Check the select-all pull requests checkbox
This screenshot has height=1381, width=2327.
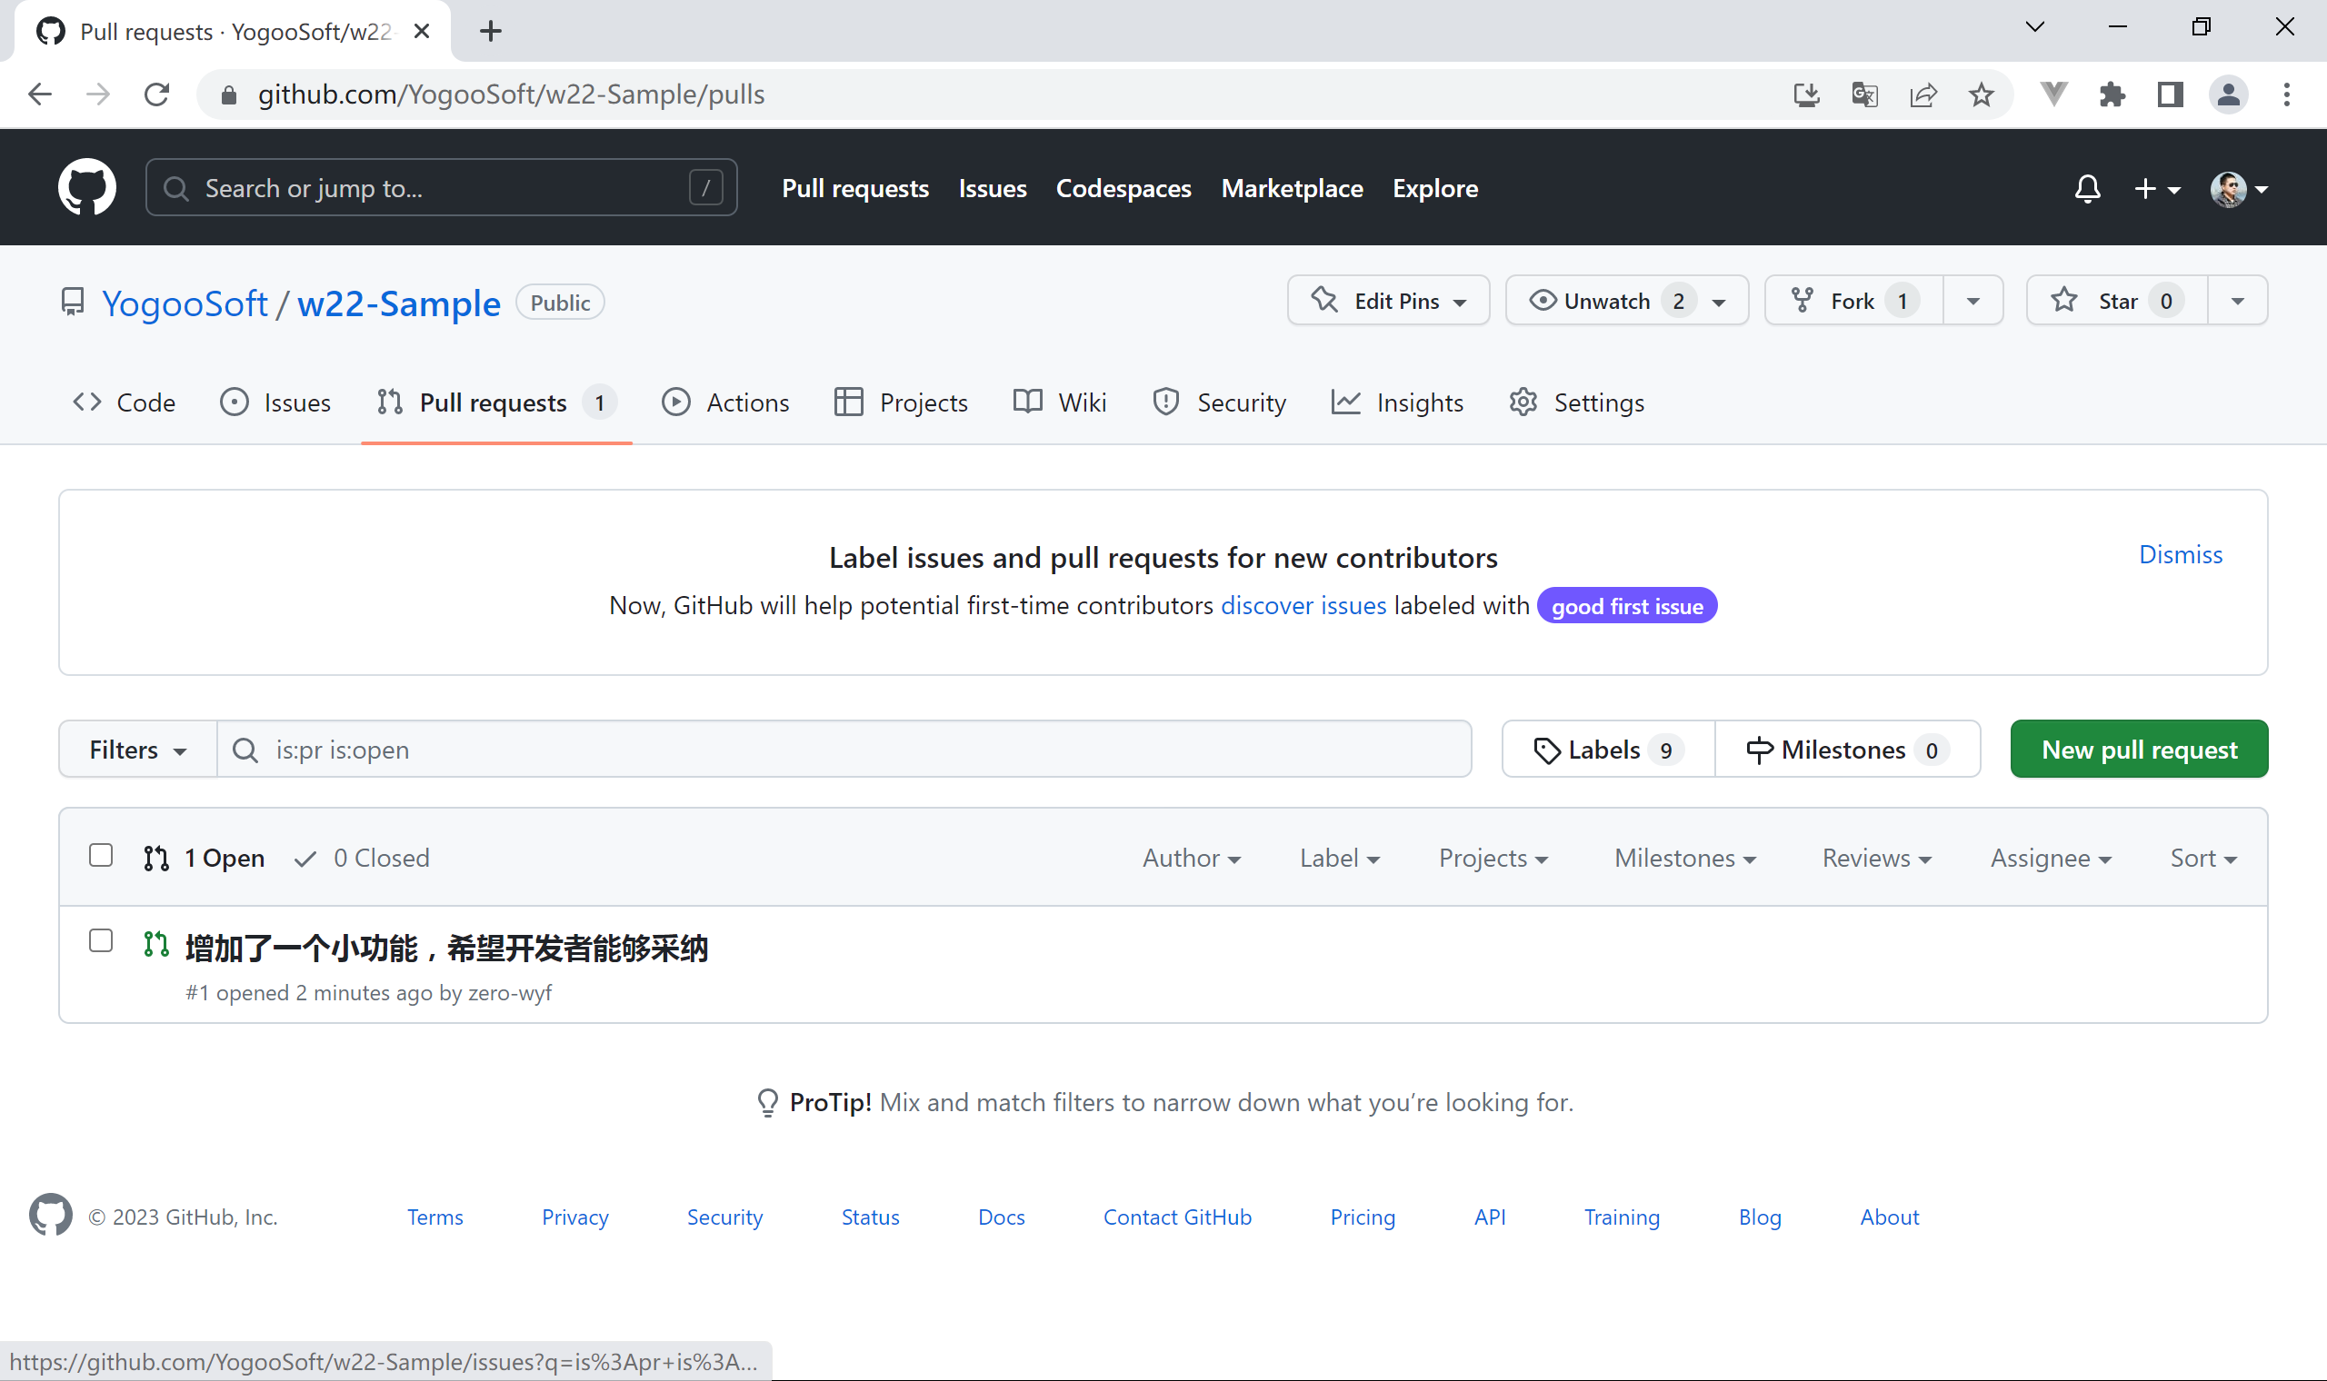pos(100,854)
